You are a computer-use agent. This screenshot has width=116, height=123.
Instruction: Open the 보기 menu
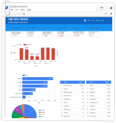coord(17,10)
